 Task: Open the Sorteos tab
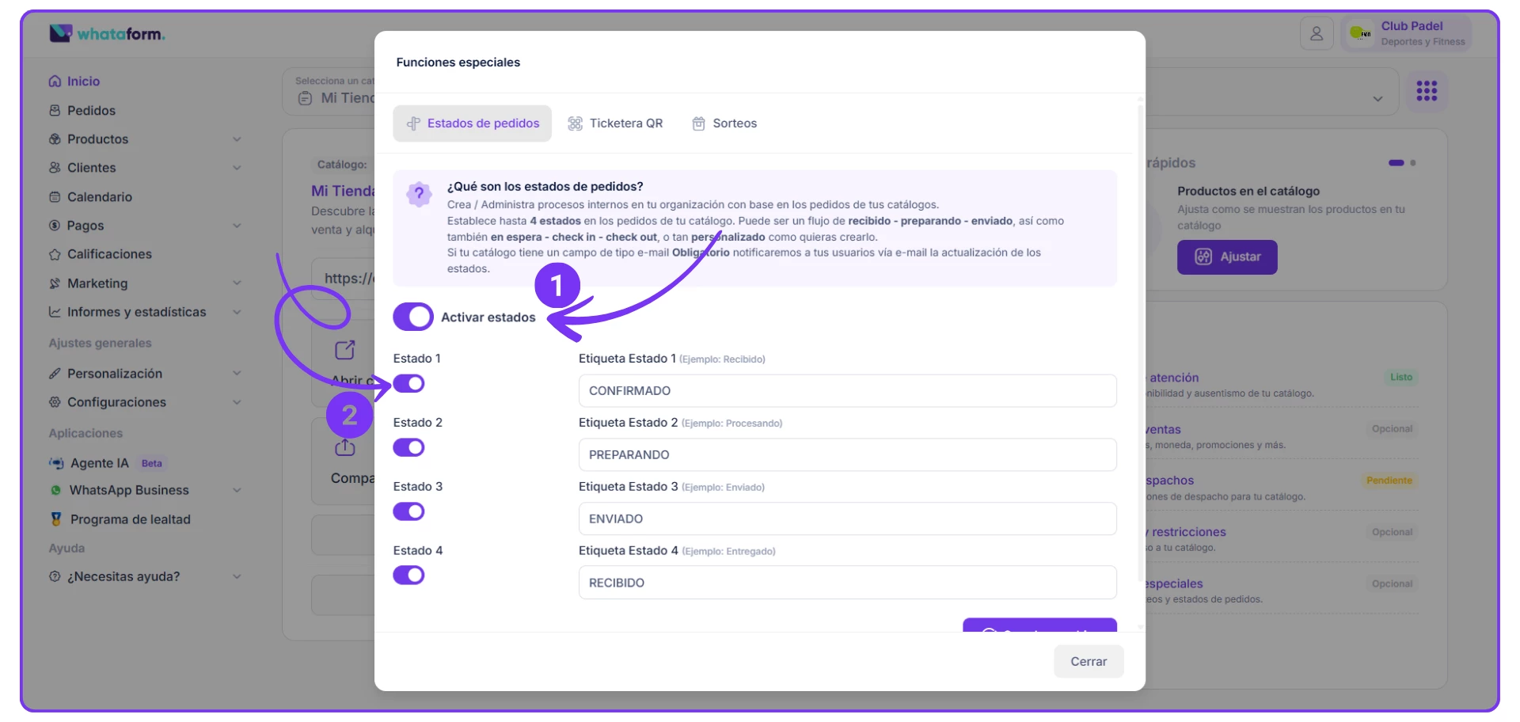point(724,123)
